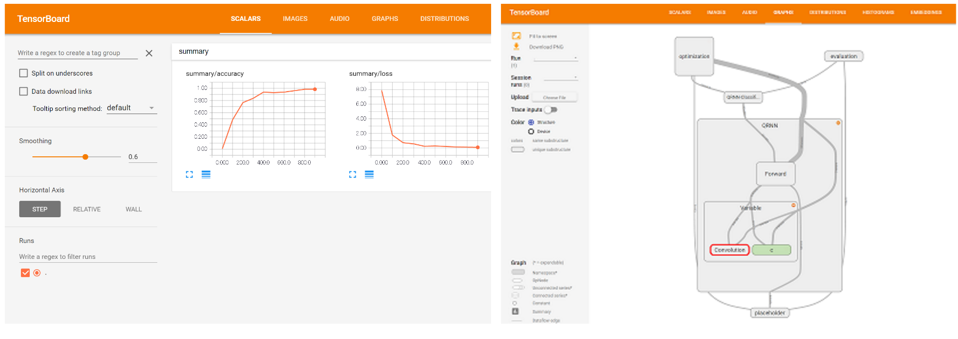Click the tag group regex input field
Screen dimensions: 958x339
pos(78,53)
